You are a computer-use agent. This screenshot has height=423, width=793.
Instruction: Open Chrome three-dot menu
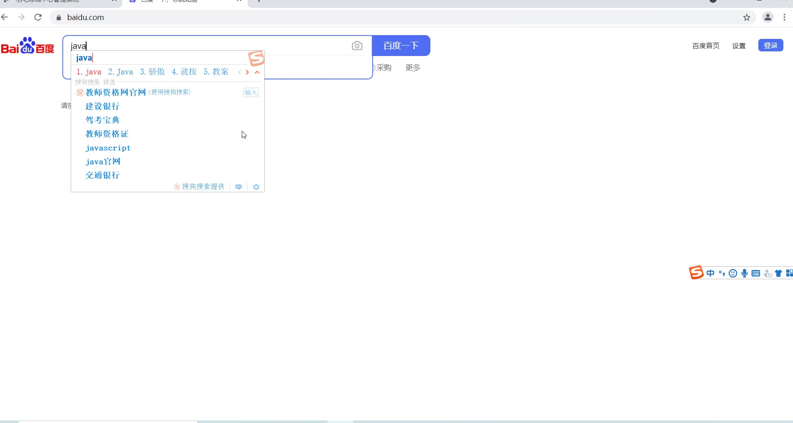pos(784,17)
